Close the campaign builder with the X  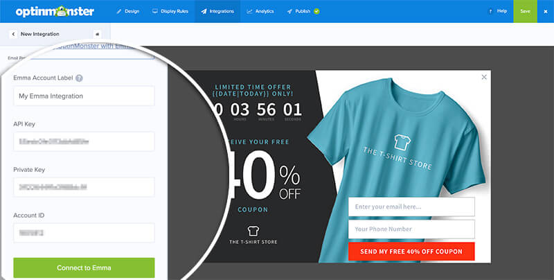click(x=546, y=11)
